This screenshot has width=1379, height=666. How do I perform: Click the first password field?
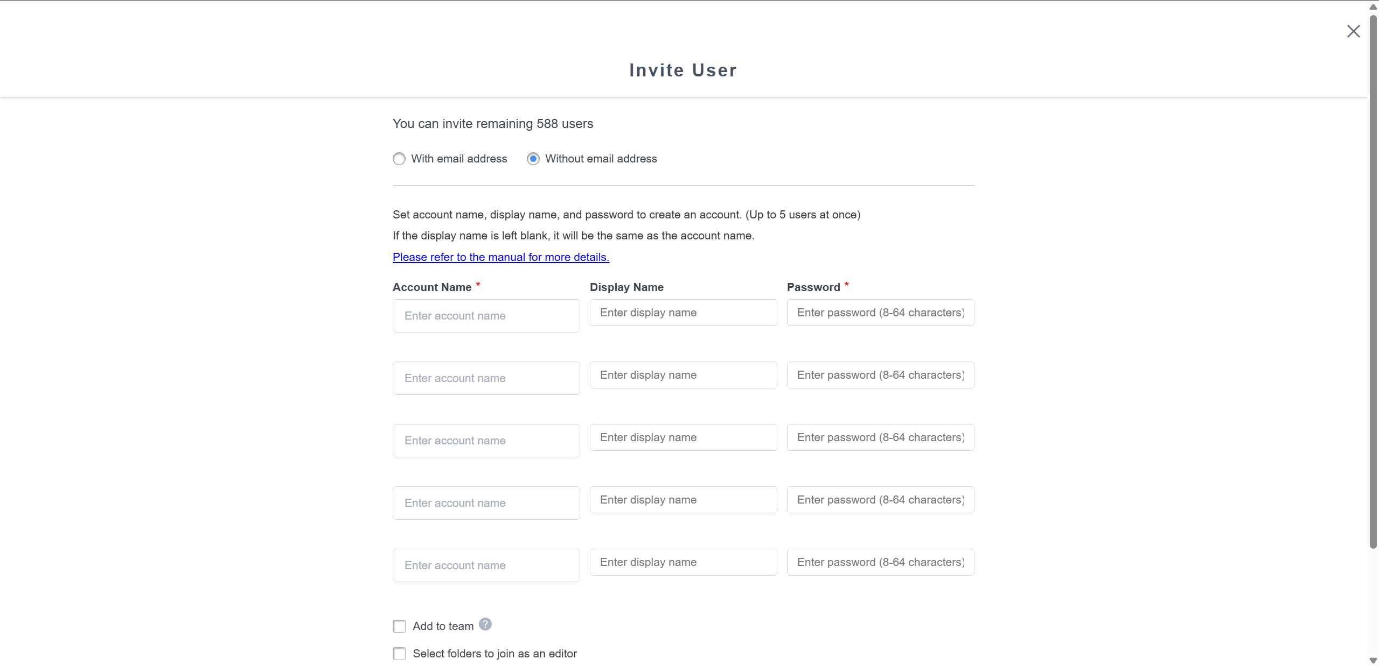[x=880, y=313]
